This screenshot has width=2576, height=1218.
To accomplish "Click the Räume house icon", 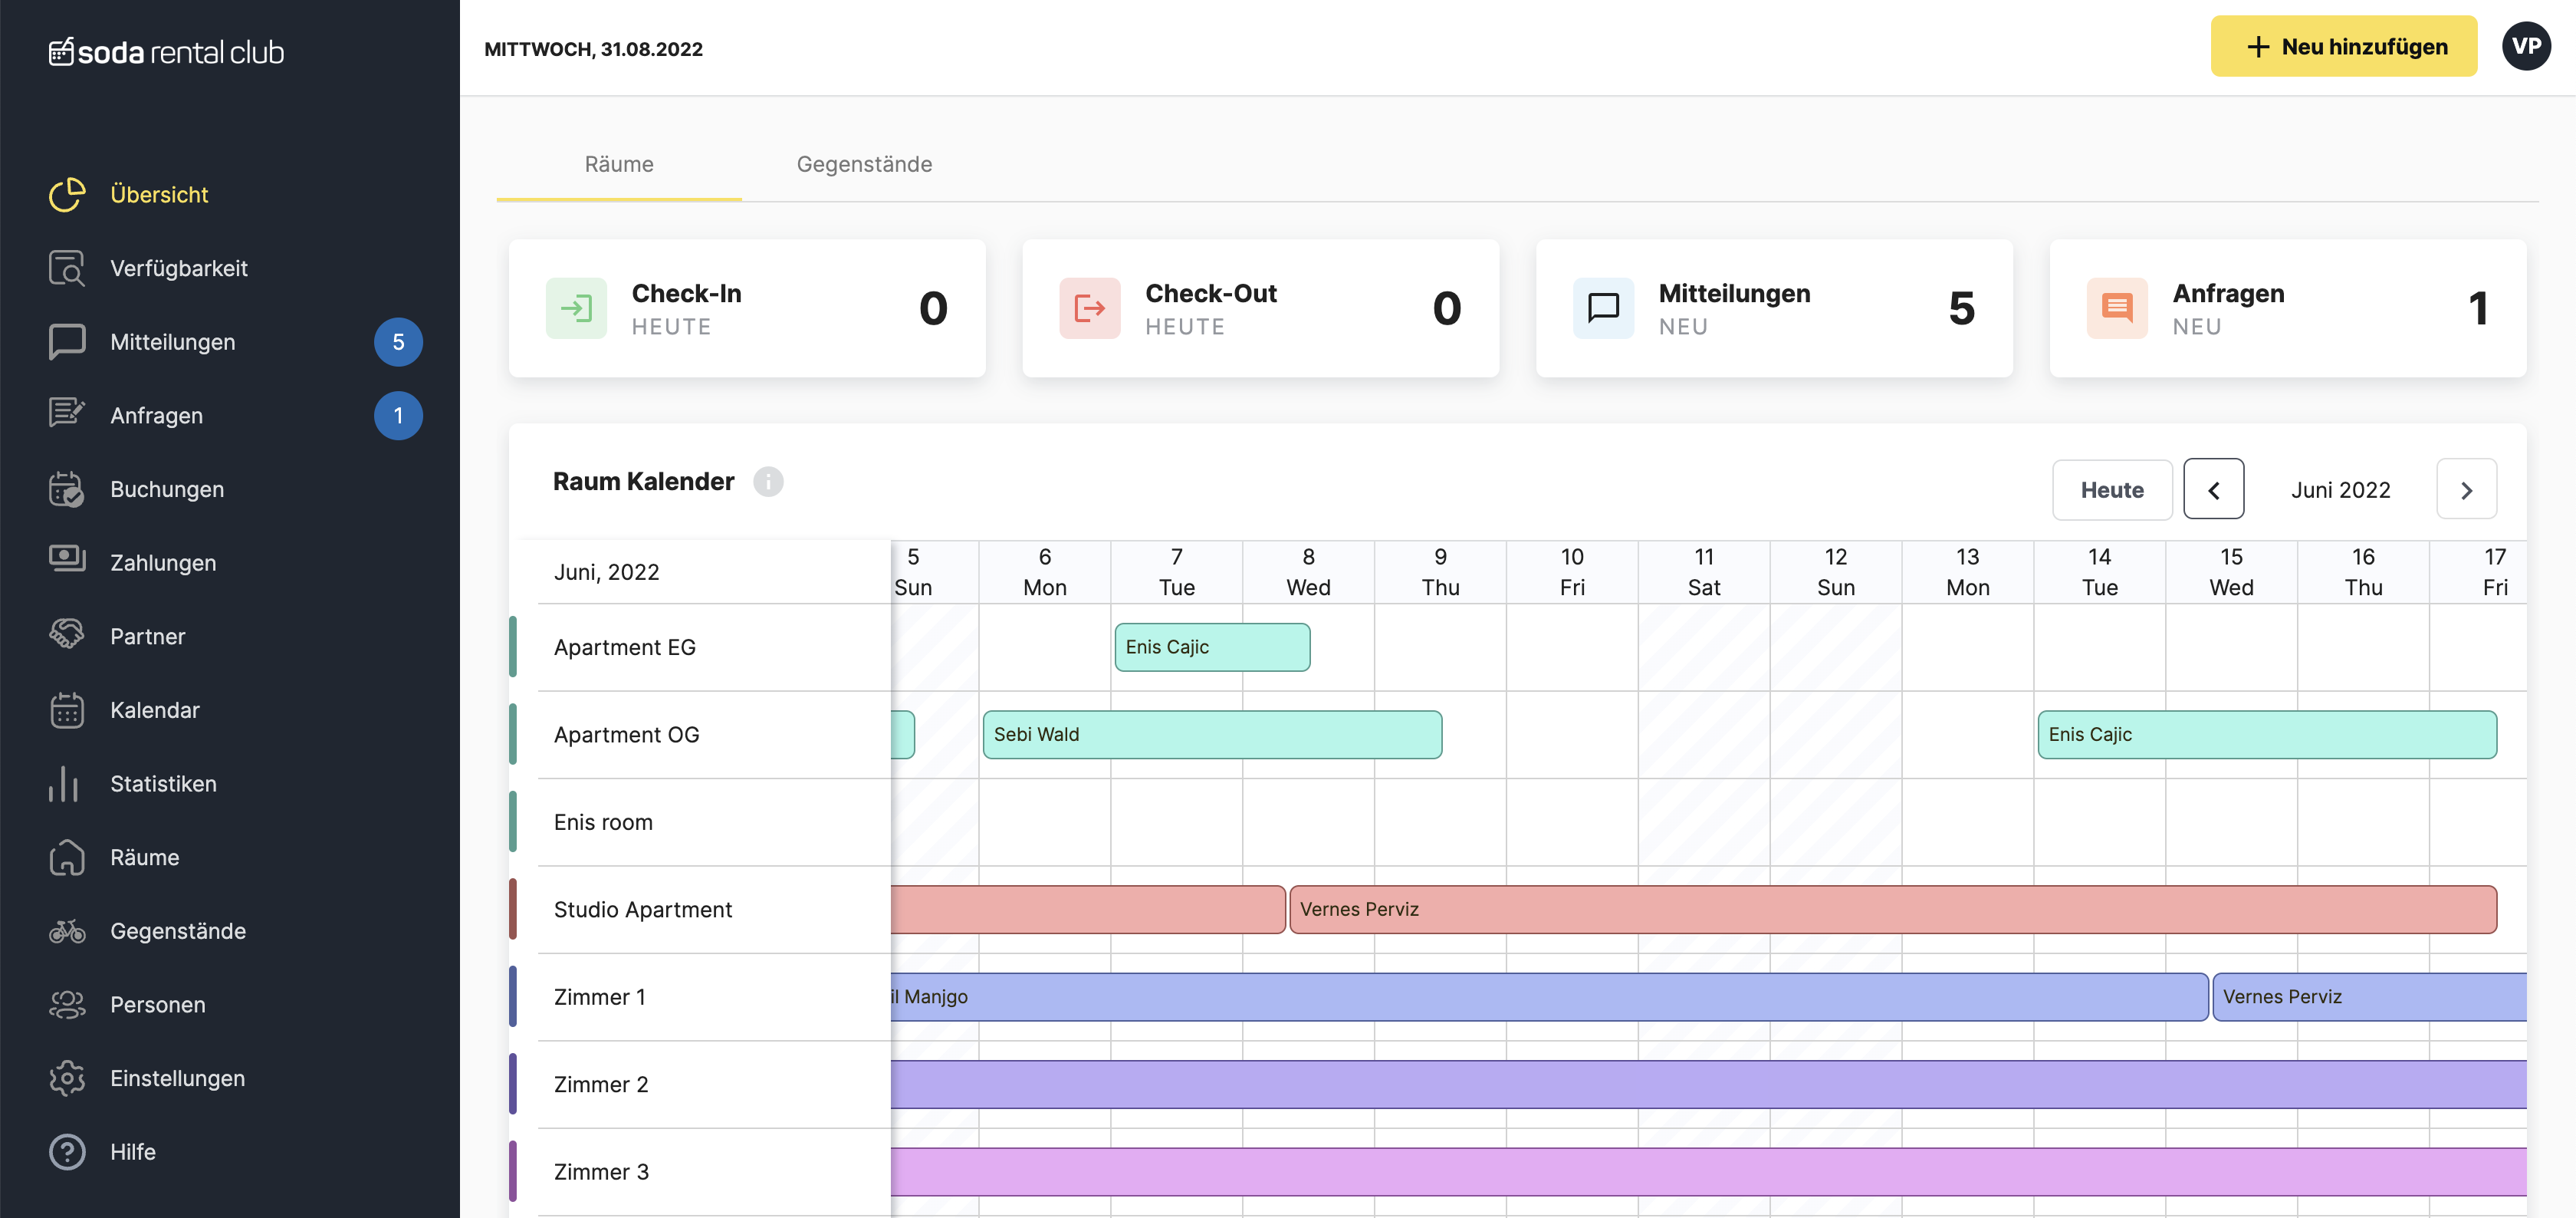I will pos(67,857).
